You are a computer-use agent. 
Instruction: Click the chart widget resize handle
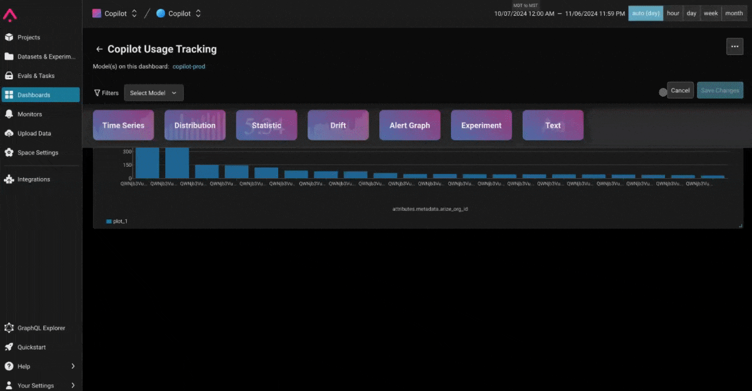click(740, 225)
